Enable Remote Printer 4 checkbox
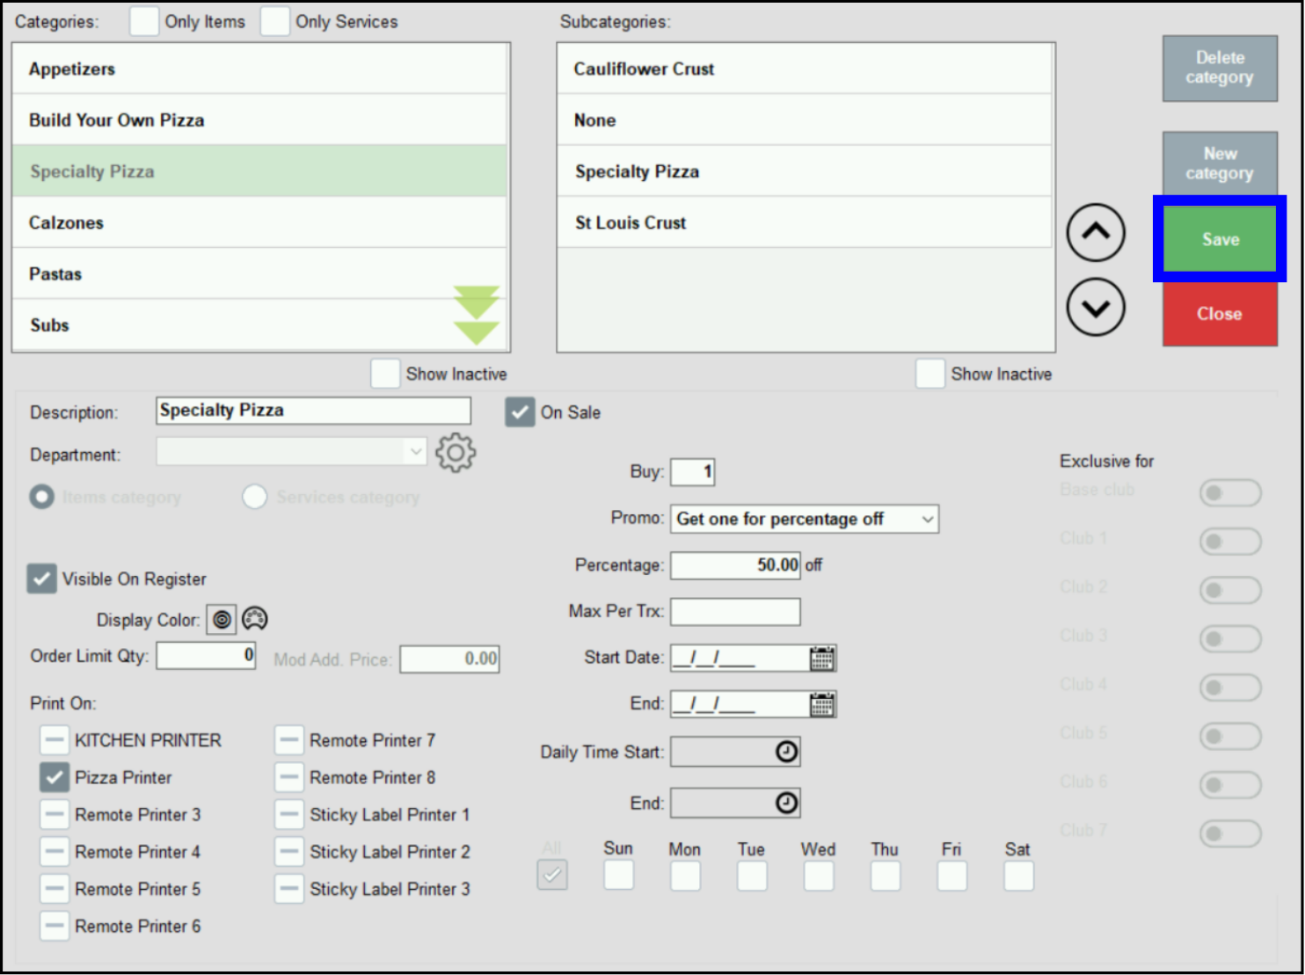 (55, 852)
